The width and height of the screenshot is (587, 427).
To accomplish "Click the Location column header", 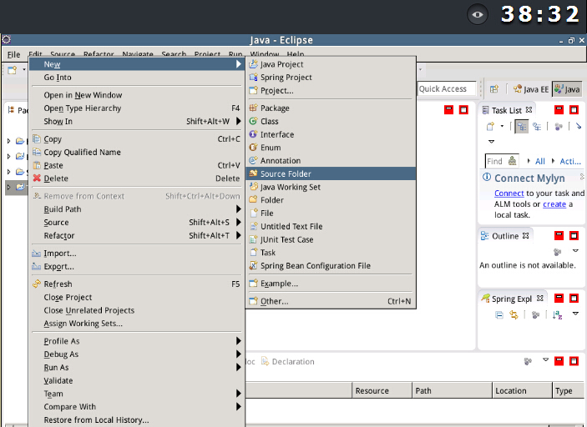I will (x=522, y=391).
